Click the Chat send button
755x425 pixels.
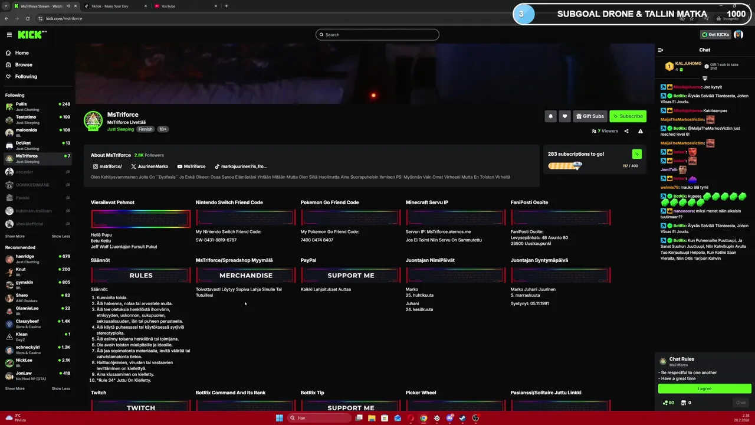[741, 403]
